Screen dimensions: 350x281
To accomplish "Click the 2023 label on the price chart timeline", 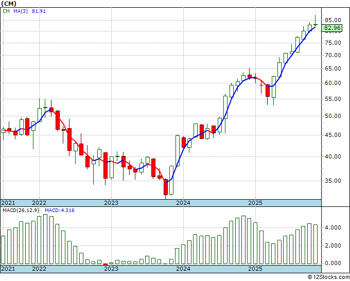I will pyautogui.click(x=111, y=203).
